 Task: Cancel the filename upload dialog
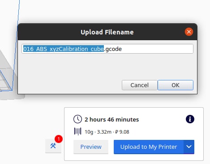pos(139,85)
